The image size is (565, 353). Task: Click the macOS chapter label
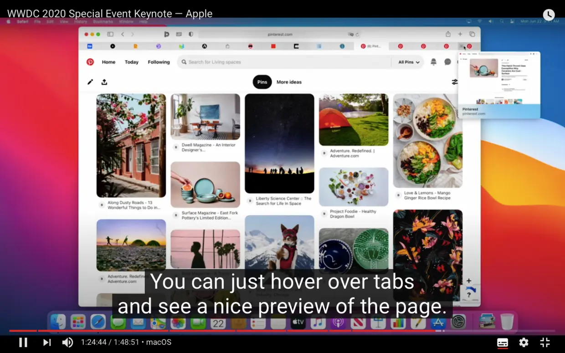pyautogui.click(x=159, y=342)
